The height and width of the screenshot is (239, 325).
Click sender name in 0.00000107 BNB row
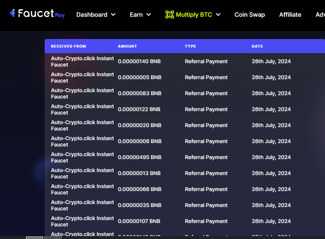click(x=83, y=221)
